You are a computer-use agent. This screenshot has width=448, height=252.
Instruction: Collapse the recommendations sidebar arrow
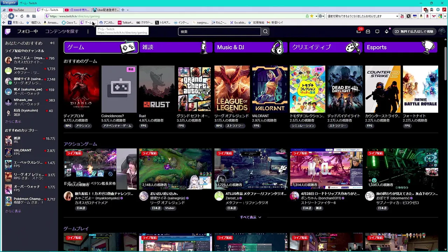click(52, 43)
